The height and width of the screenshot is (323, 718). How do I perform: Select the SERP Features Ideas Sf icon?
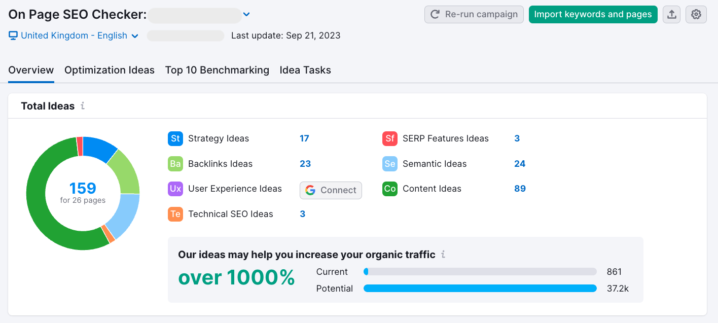(389, 138)
